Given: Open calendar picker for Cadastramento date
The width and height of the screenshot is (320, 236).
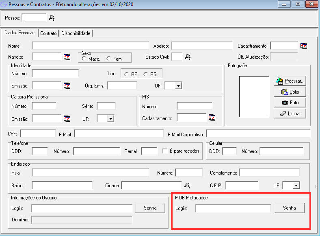Looking at the screenshot, I should tap(304, 46).
